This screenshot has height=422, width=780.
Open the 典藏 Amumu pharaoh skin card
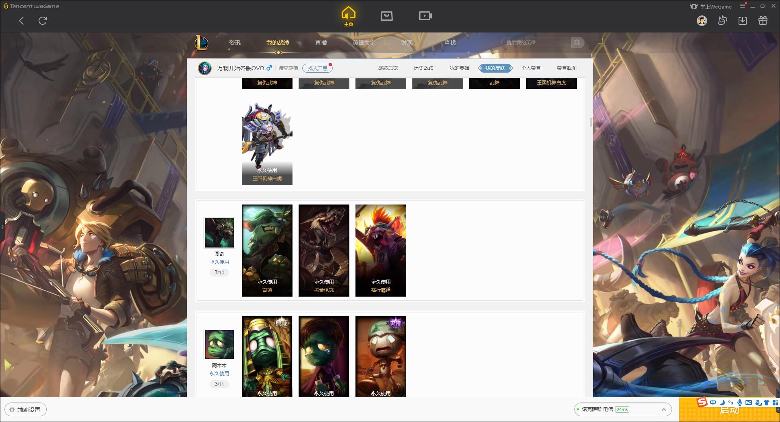tap(267, 356)
